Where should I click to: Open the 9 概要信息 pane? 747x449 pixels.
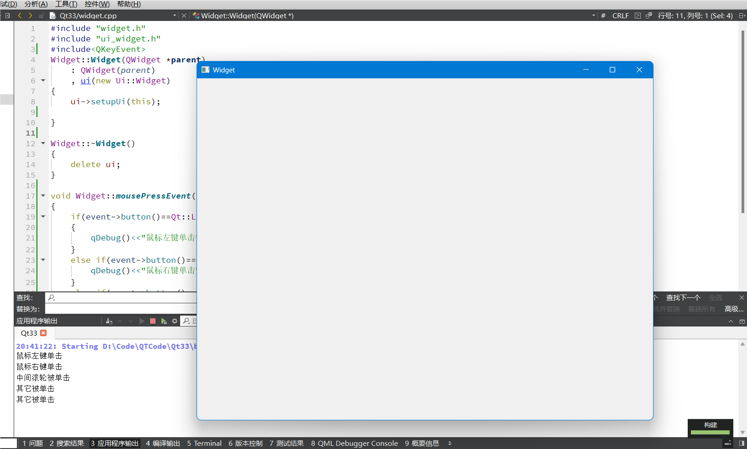coord(422,443)
